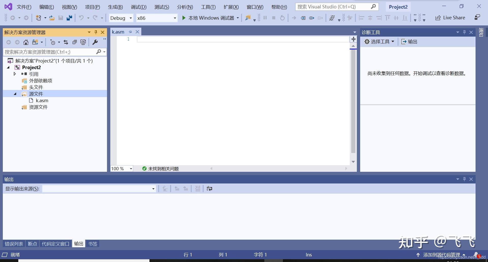Image resolution: width=488 pixels, height=262 pixels.
Task: Open properties via the wrench icon
Action: pyautogui.click(x=95, y=42)
